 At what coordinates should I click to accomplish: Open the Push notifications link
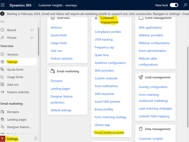(x=106, y=86)
